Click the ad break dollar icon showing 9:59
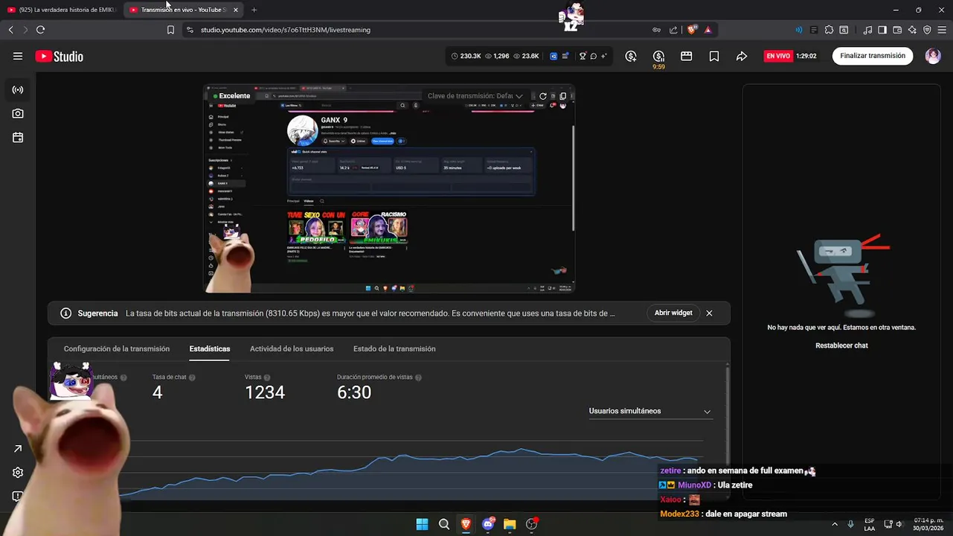Screen dimensions: 953x536 click(x=658, y=57)
